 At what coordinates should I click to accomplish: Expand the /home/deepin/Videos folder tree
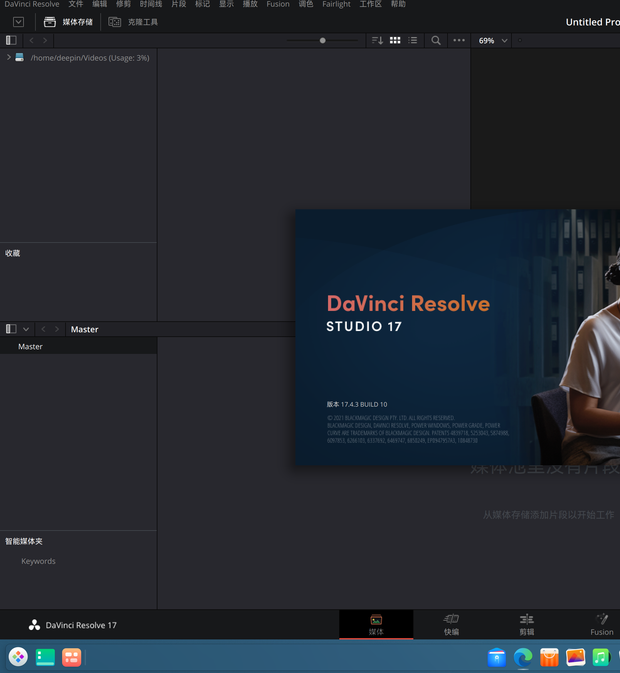[9, 57]
